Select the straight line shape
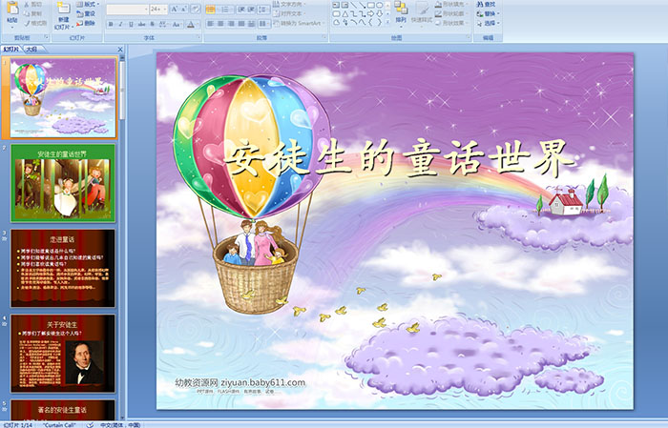The image size is (668, 428). coord(353,5)
